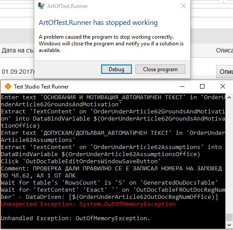Click the 'DataBindVariable $(OrderUnderArticle62AssumptionsOffice)' console line

(x=101, y=154)
